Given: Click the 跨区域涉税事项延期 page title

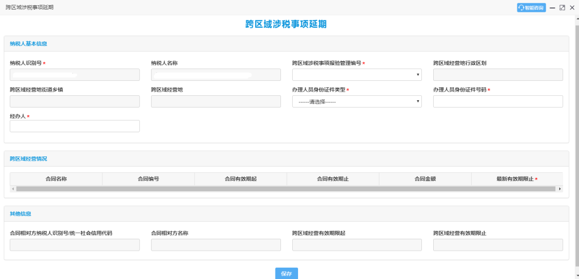Looking at the screenshot, I should 286,24.
